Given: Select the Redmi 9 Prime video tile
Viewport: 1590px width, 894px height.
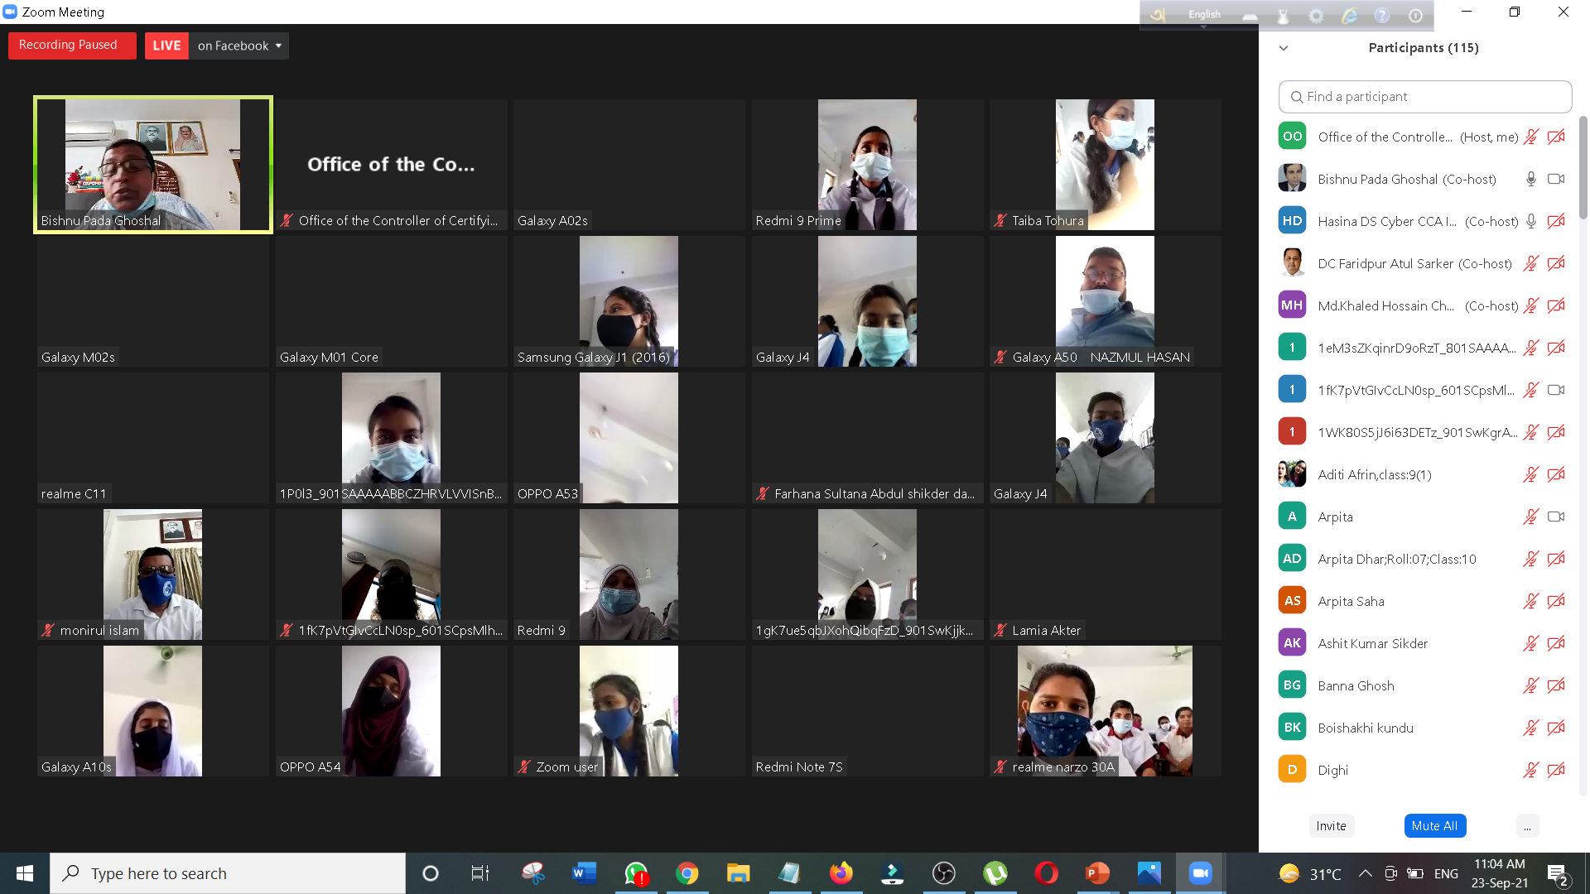Looking at the screenshot, I should [x=867, y=165].
